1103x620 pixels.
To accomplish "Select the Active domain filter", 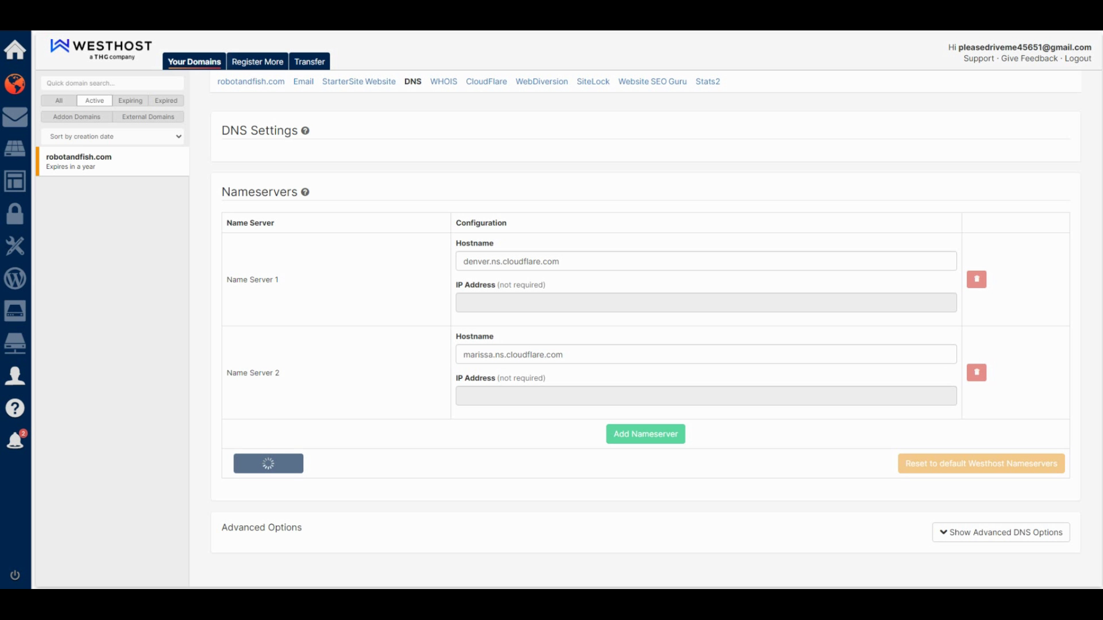I will (94, 100).
